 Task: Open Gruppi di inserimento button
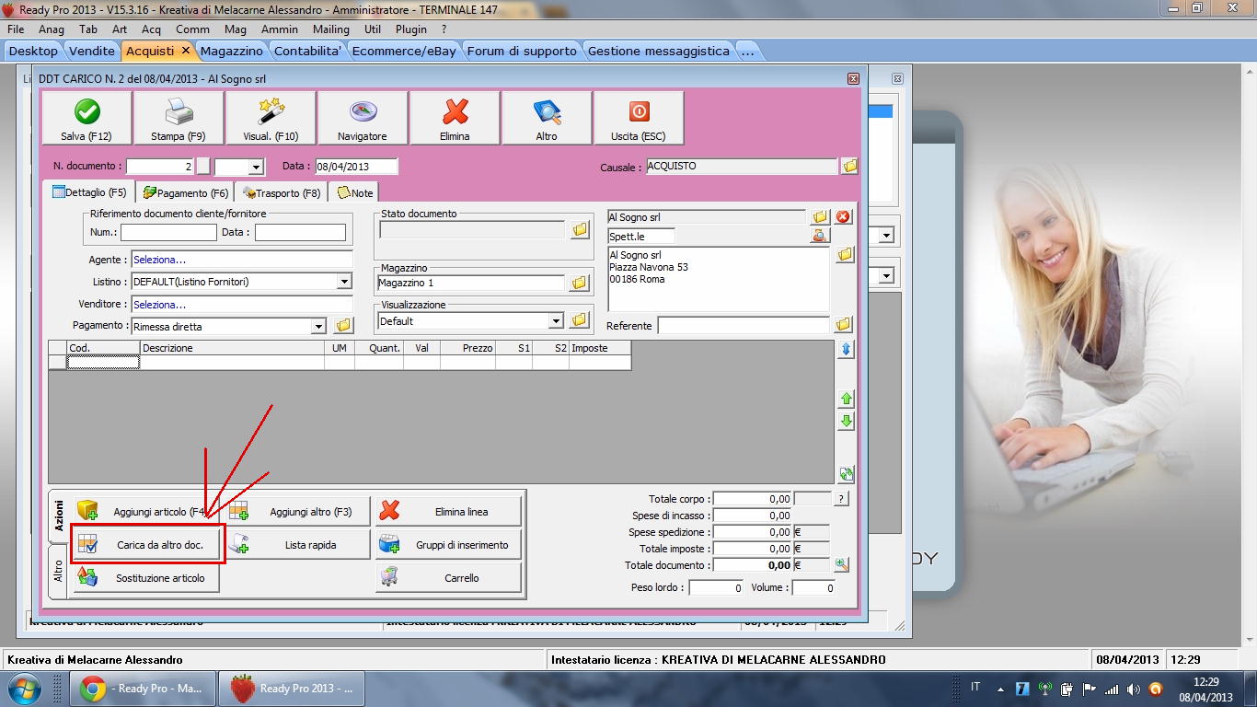[x=448, y=545]
